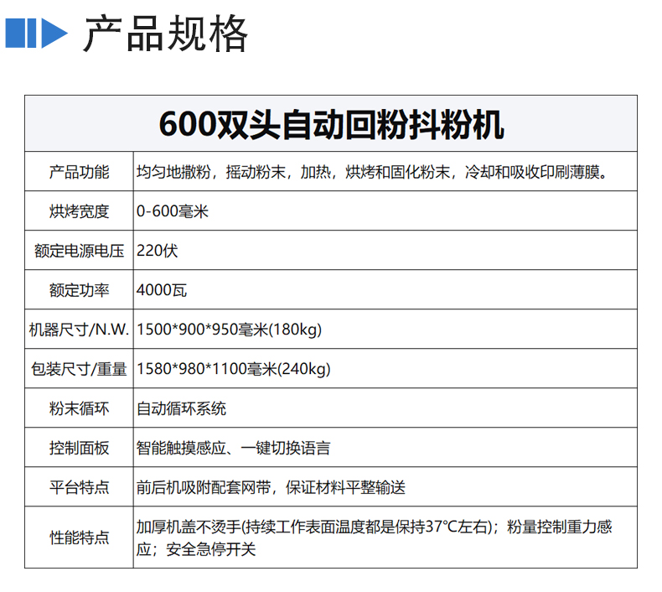Click the 性能特点 row label
Image resolution: width=662 pixels, height=592 pixels.
[79, 537]
